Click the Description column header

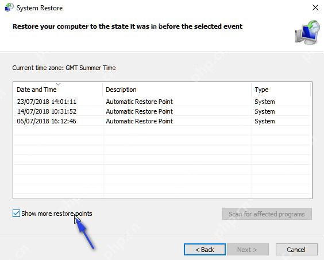pyautogui.click(x=177, y=90)
